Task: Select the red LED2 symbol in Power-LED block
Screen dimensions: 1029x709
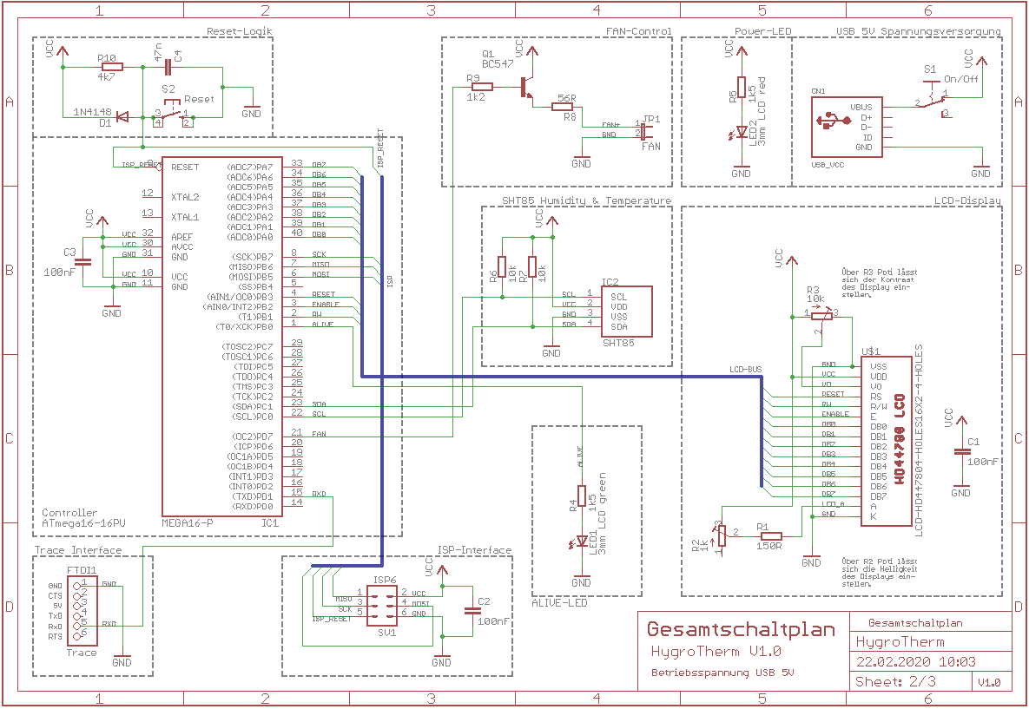Action: pyautogui.click(x=741, y=133)
